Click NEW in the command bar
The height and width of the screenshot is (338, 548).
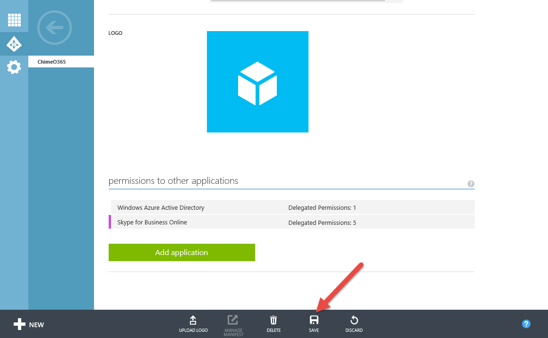pyautogui.click(x=29, y=324)
